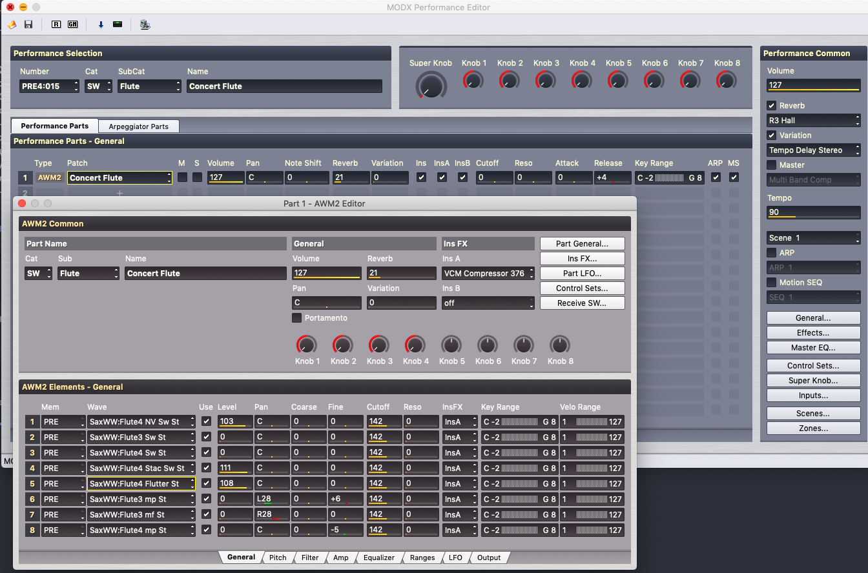Screen dimensions: 868x573
Task: Click the open file toolbar icon
Action: (x=12, y=25)
